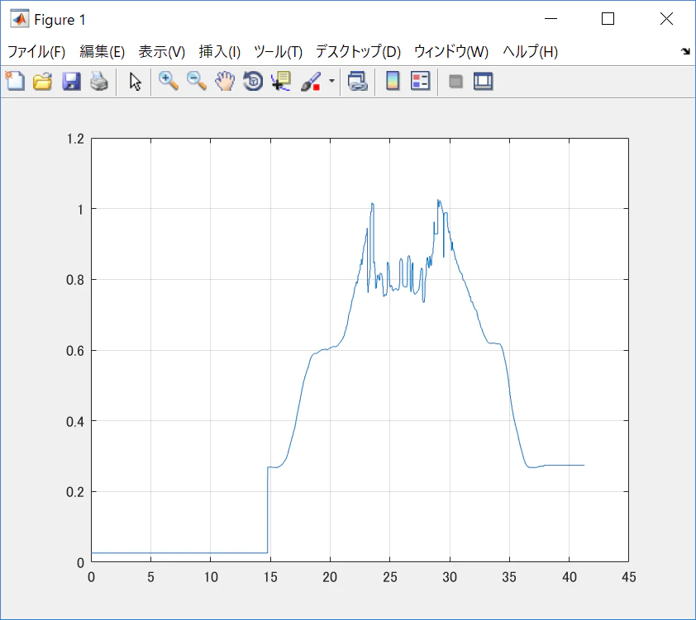Click the Figure 1 window title text

(x=60, y=20)
